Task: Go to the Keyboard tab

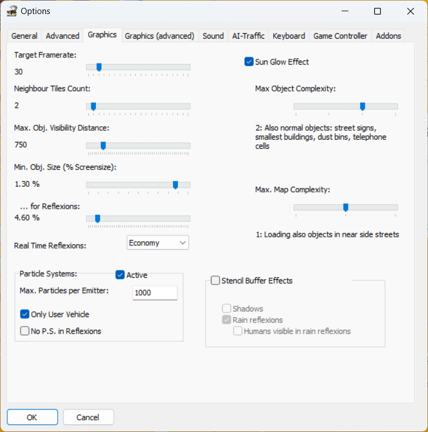Action: 289,36
